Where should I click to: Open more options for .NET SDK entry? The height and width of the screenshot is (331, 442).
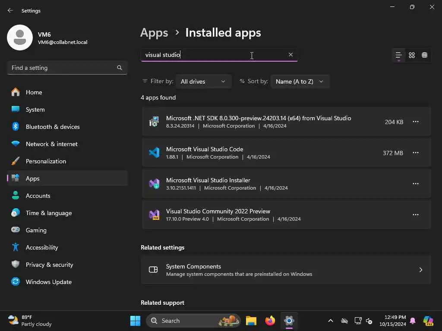(416, 122)
